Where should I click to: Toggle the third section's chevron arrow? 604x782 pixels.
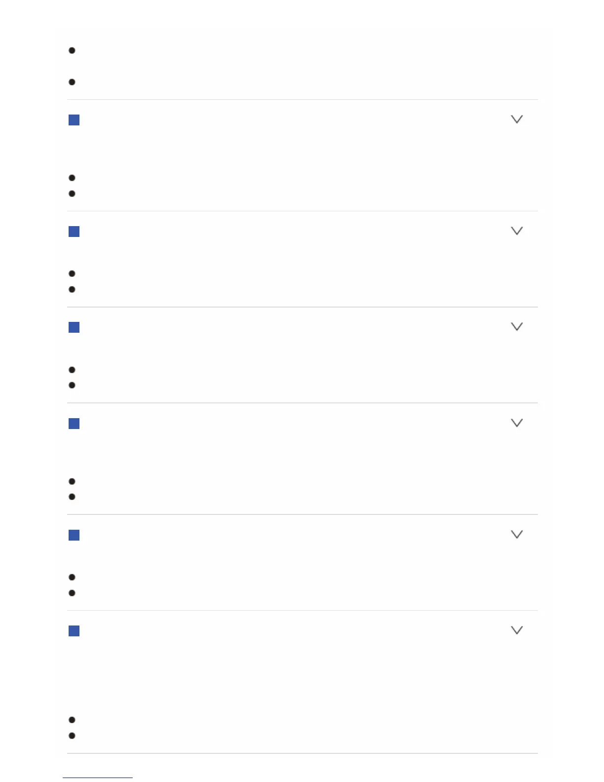[x=517, y=327]
